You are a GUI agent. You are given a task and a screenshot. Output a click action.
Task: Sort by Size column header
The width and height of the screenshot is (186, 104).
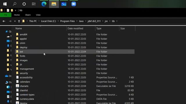point(123,28)
